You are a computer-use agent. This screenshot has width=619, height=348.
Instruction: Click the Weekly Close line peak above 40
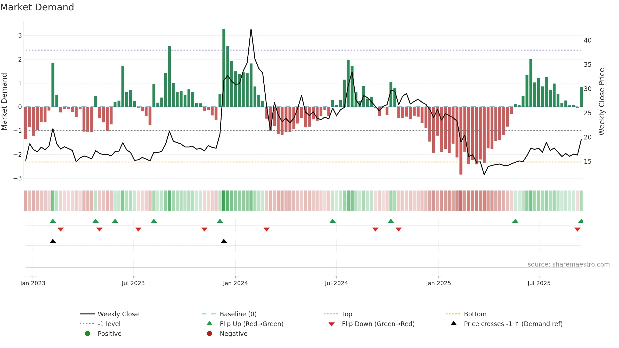[x=251, y=29]
